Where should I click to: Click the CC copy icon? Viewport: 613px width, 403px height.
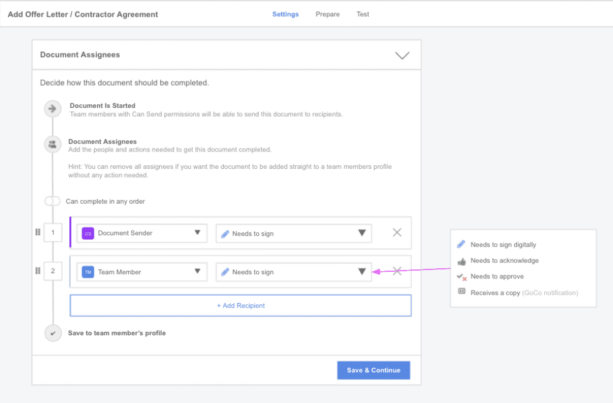(462, 291)
